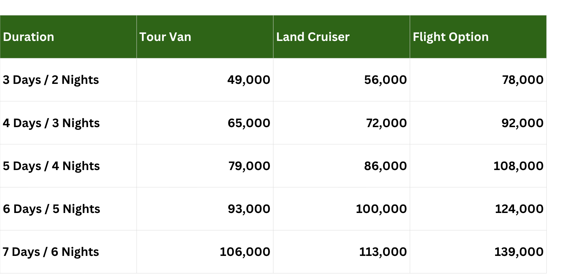
Task: Select the Tour Van column header
Action: (x=165, y=37)
